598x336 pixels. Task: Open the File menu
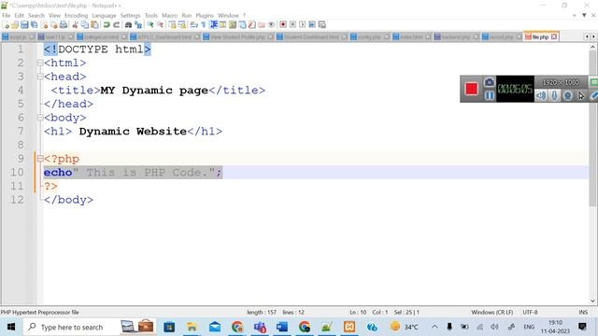[x=7, y=16]
